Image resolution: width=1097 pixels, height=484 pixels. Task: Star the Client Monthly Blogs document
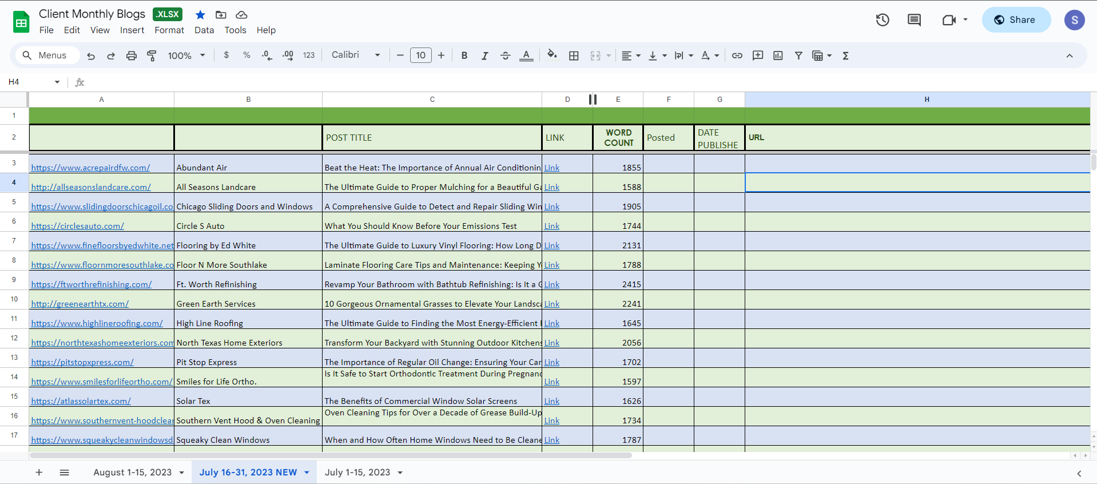(x=200, y=15)
